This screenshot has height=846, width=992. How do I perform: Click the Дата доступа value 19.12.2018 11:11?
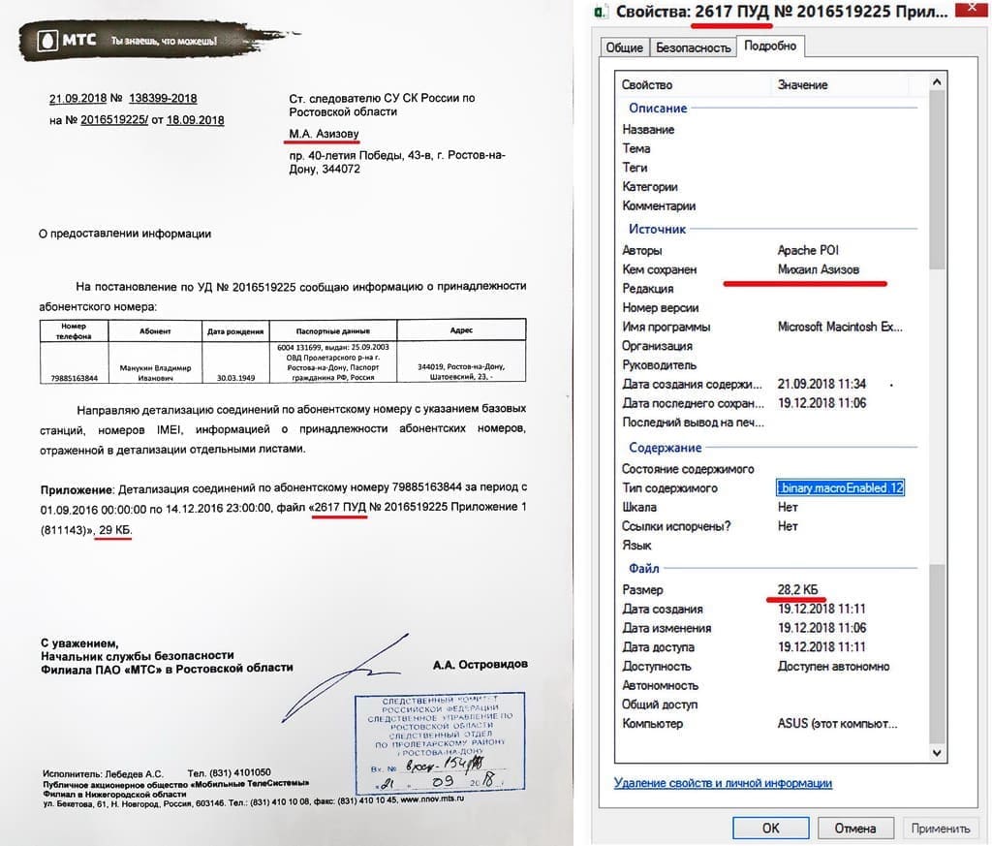821,646
